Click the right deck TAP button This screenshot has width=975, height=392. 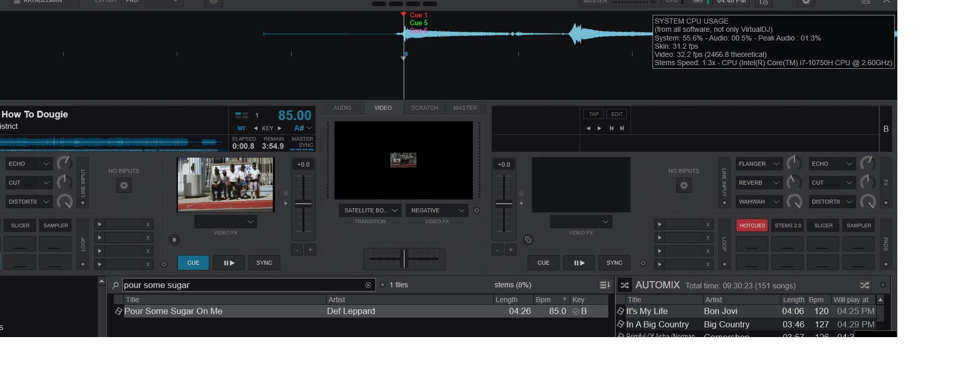pyautogui.click(x=593, y=114)
